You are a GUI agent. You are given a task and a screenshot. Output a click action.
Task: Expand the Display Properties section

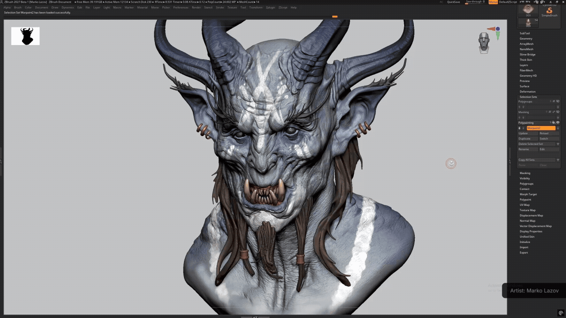531,231
